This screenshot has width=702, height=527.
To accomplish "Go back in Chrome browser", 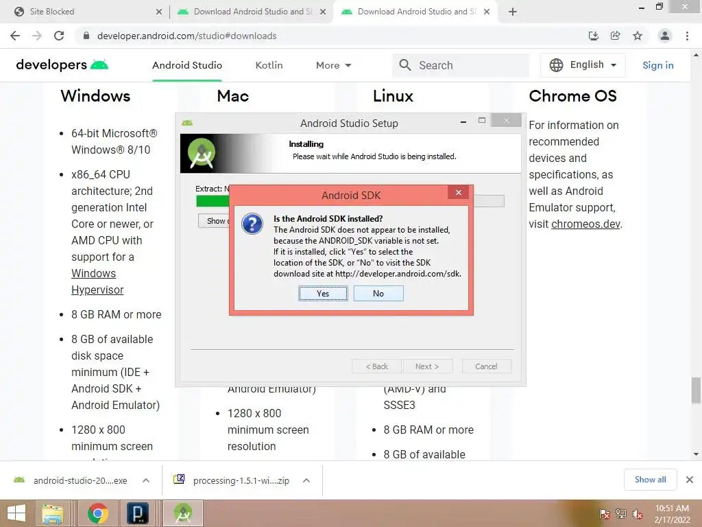I will [15, 36].
